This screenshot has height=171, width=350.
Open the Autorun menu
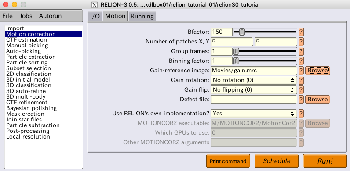point(50,16)
